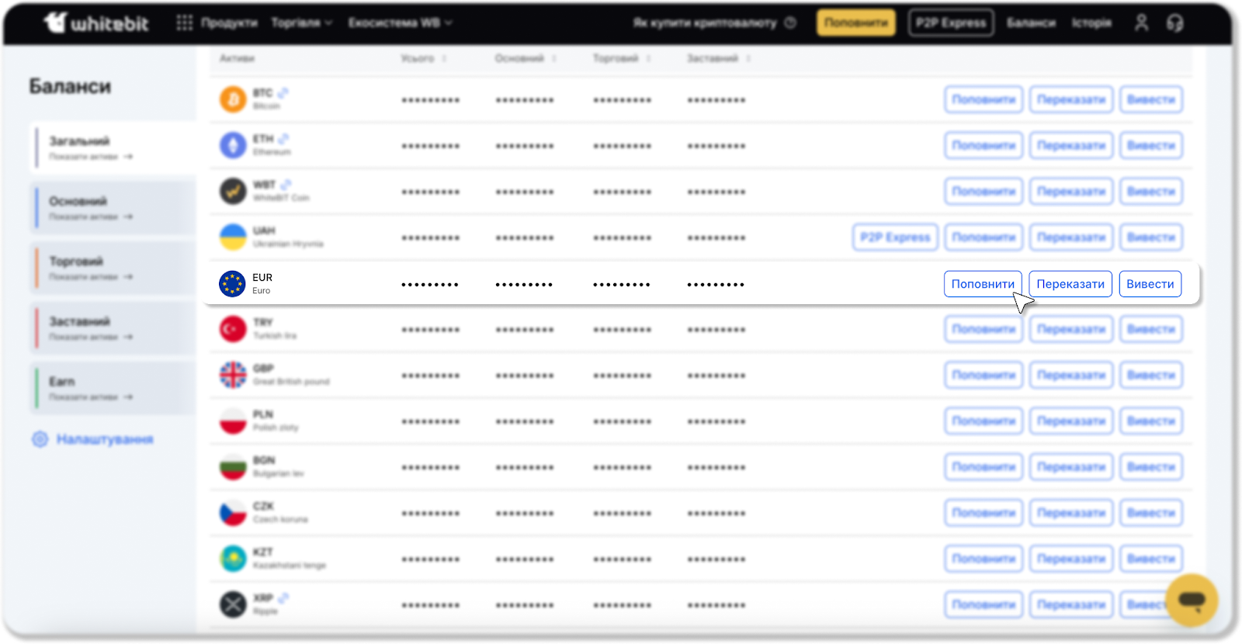Click the headset support icon
This screenshot has width=1242, height=644.
(x=1174, y=23)
